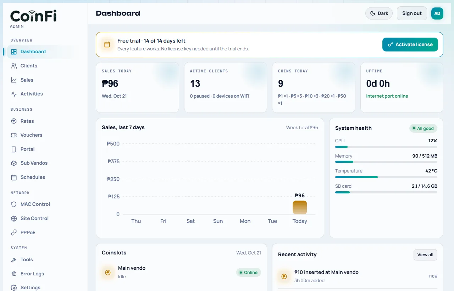
Task: Click the All good health badge
Action: [x=423, y=128]
